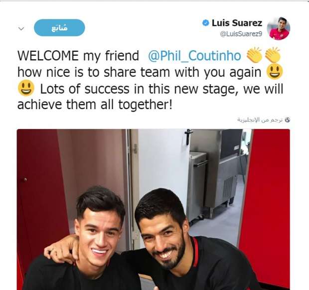Translate tweet via ترجم من الإنجليزية link
This screenshot has height=290, width=309.
click(x=260, y=120)
